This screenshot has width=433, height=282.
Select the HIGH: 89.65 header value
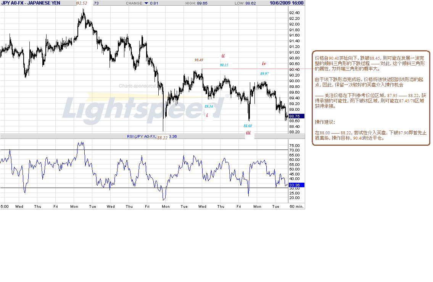196,3
